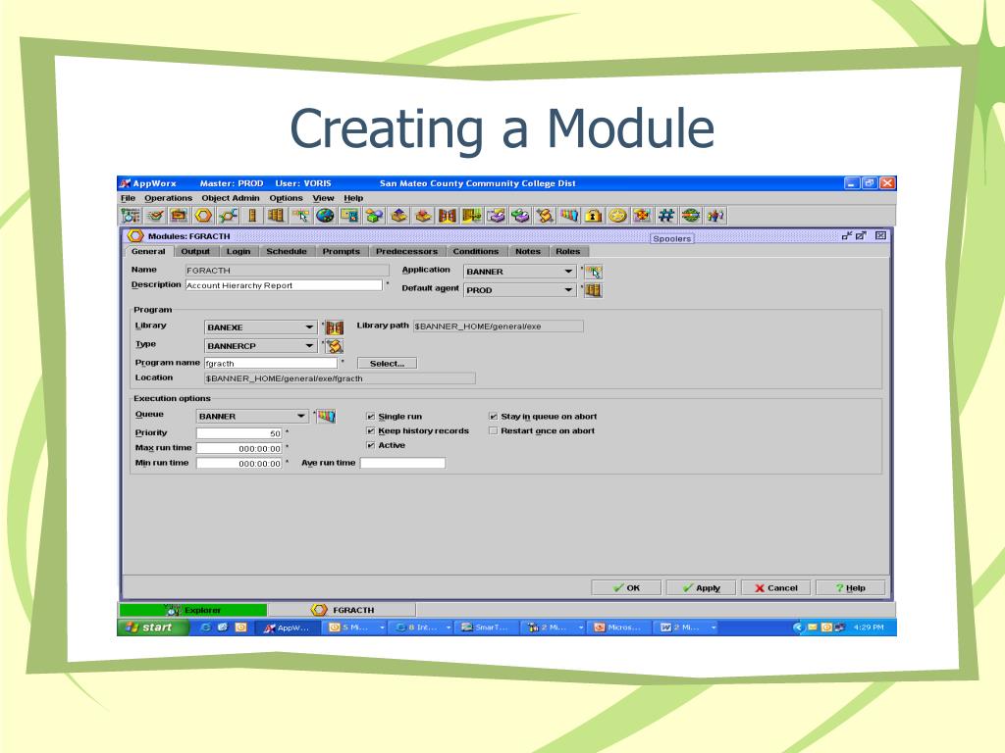Image resolution: width=1005 pixels, height=753 pixels.
Task: Open the Application dropdown showing BANNER
Action: 519,272
